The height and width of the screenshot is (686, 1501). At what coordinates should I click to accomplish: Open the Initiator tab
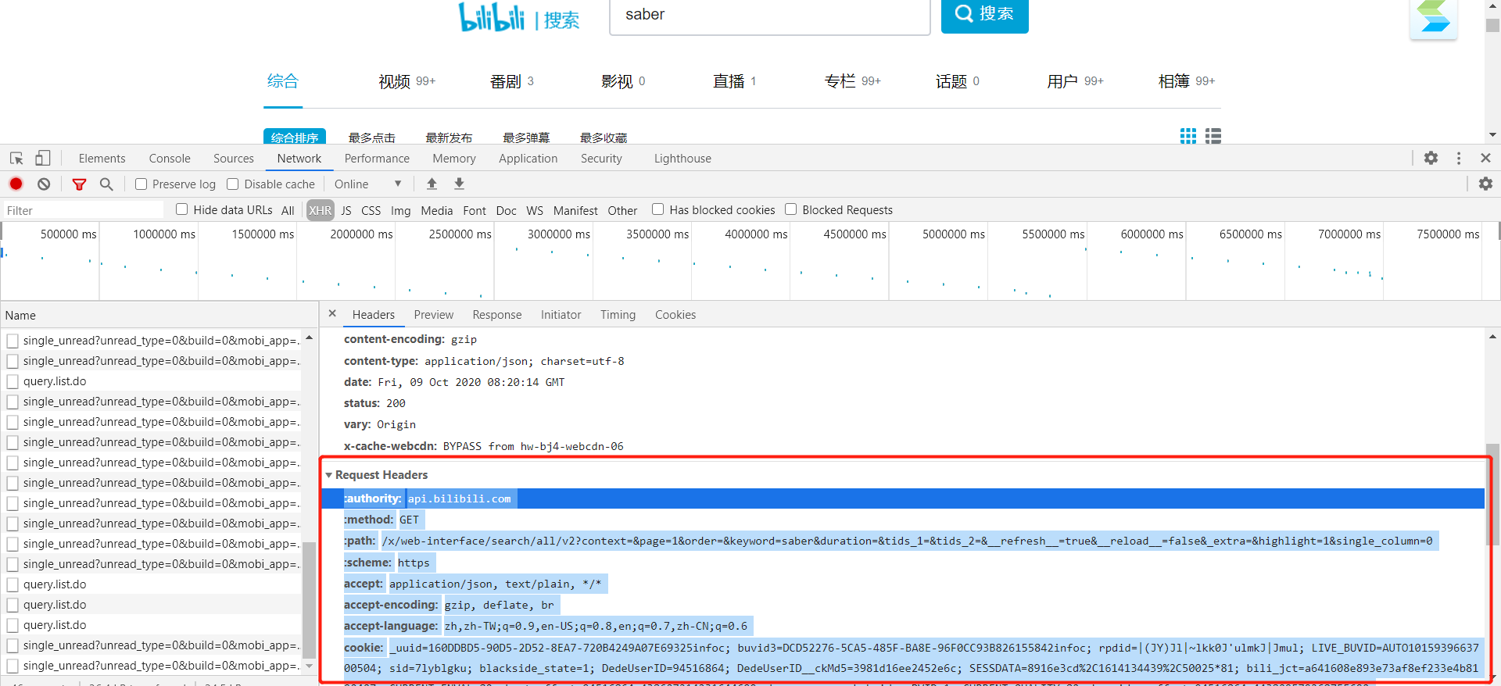pos(561,315)
